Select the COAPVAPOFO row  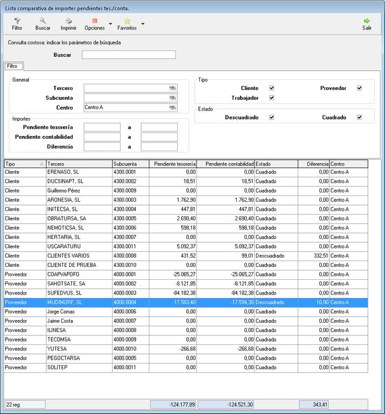(x=186, y=274)
